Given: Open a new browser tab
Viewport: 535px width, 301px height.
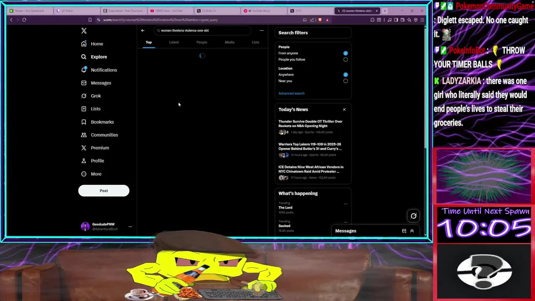Looking at the screenshot, I should (x=385, y=10).
